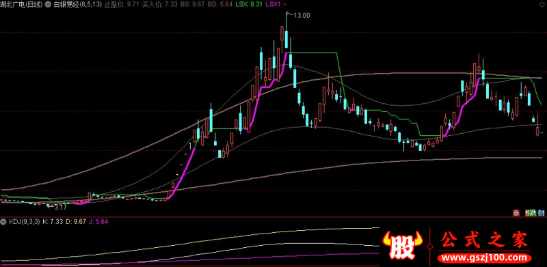Click the 13.00 high price flag marker
This screenshot has height=267, width=547.
298,15
